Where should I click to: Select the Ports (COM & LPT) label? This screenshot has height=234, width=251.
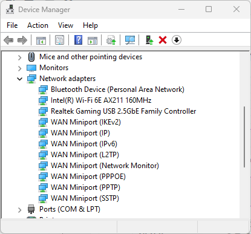pyautogui.click(x=70, y=209)
